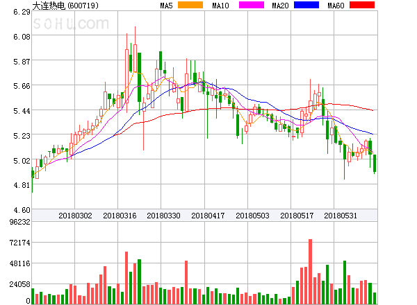Click the 5.02 price axis label
The image size is (417, 305).
[22, 161]
